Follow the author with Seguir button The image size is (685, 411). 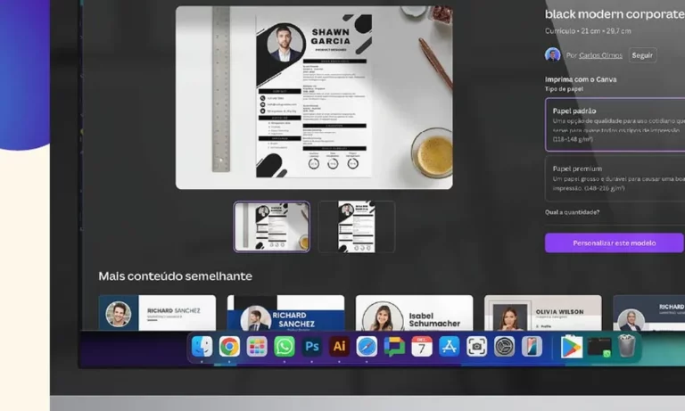[642, 55]
